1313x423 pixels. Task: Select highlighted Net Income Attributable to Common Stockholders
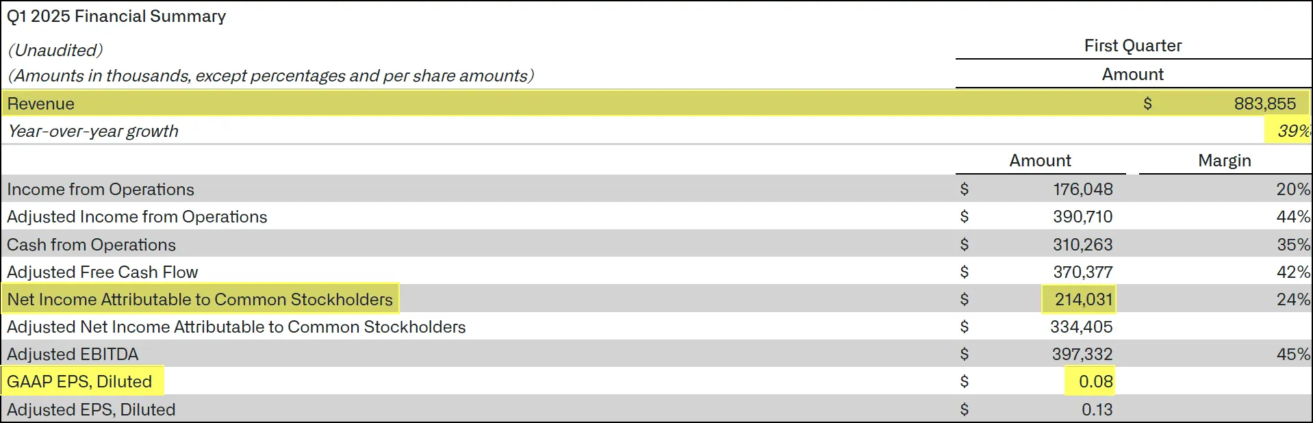[200, 300]
